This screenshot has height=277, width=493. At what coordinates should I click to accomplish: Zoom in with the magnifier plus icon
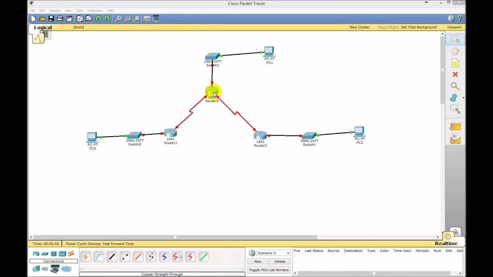point(118,18)
